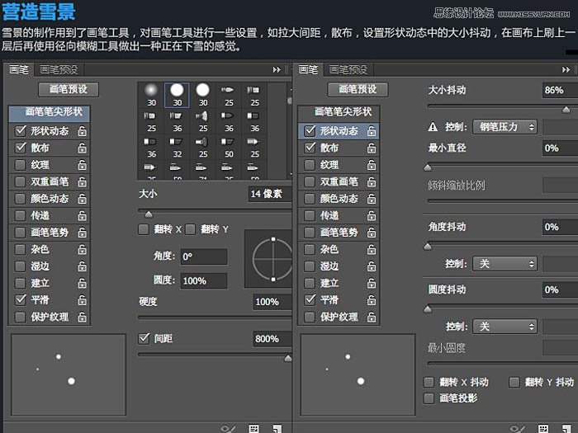This screenshot has height=433, width=578.
Task: Click the 最小直径 slider handle
Action: click(x=428, y=168)
